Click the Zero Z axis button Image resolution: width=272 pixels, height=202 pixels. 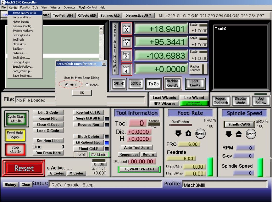[126, 56]
